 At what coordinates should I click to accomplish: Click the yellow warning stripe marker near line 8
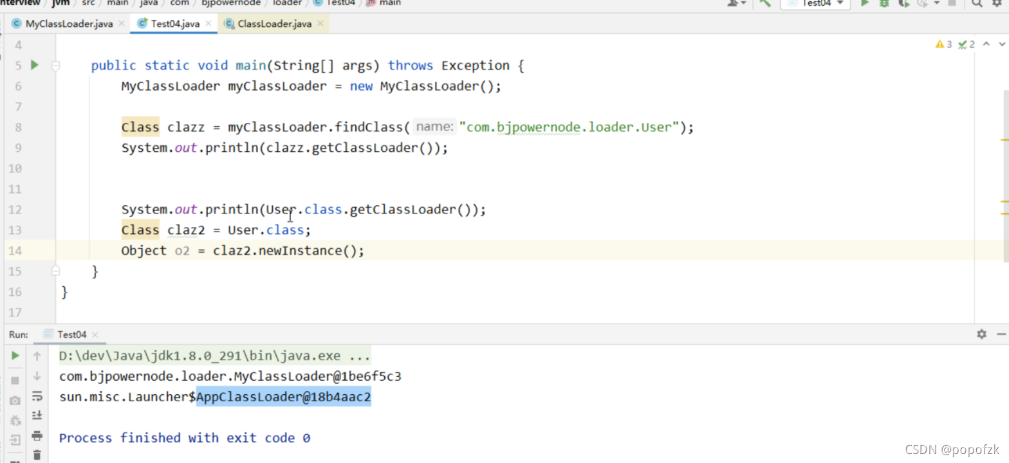1004,139
